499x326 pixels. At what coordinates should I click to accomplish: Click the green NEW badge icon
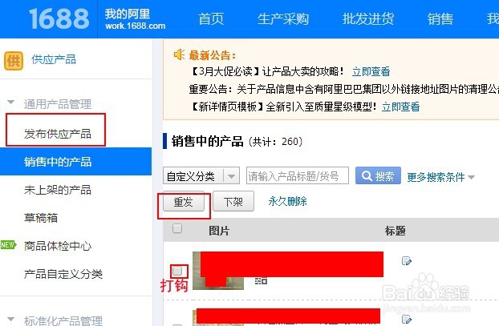[x=8, y=245]
